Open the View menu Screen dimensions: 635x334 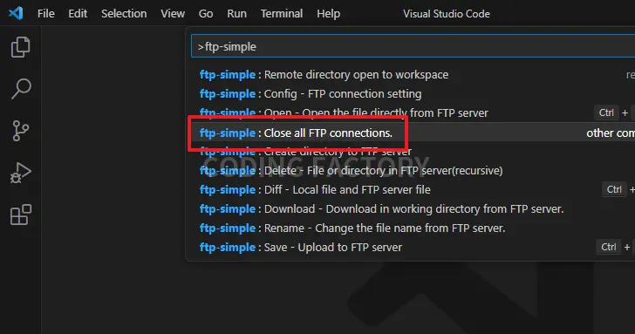coord(173,14)
